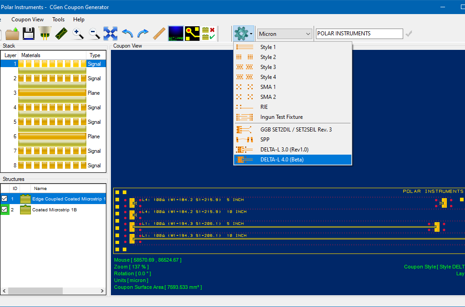
Task: Select layer 1 Signal in the Stack
Action: point(53,63)
